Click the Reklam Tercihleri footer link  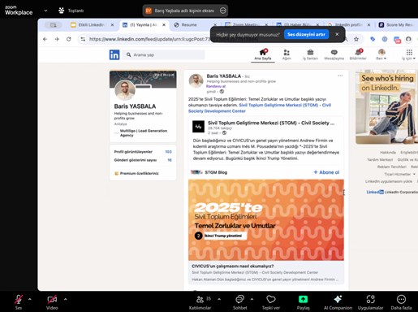point(392,167)
